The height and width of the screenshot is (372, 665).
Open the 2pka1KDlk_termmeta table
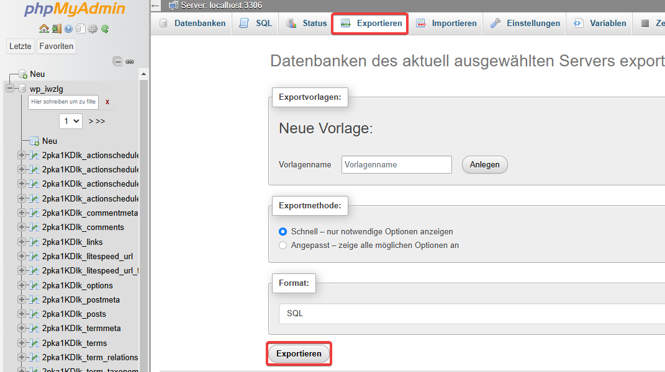[81, 329]
